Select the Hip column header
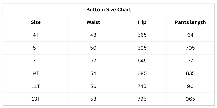Screen dimensions: 217x108 pos(142,22)
